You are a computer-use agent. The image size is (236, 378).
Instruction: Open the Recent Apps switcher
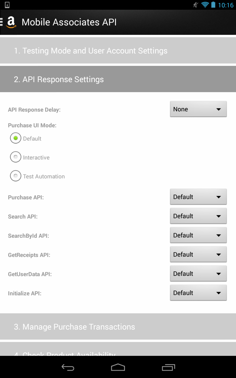pyautogui.click(x=168, y=367)
